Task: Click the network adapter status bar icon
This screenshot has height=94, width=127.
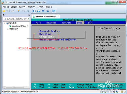Action: click(x=111, y=91)
